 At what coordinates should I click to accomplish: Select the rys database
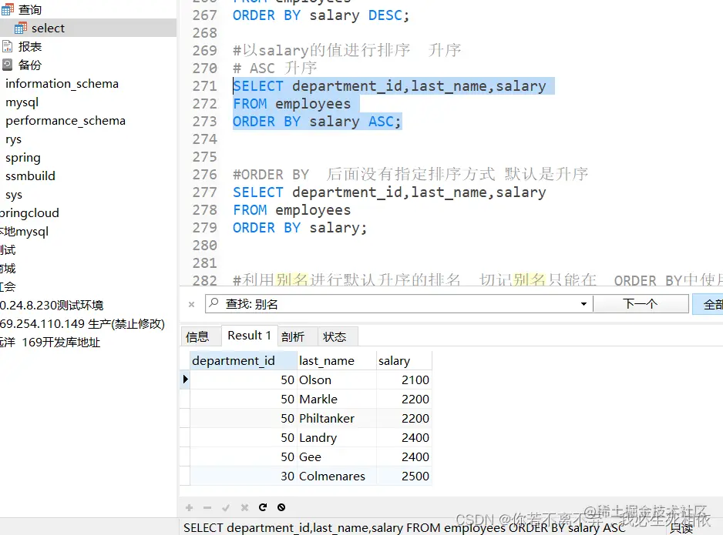click(13, 139)
